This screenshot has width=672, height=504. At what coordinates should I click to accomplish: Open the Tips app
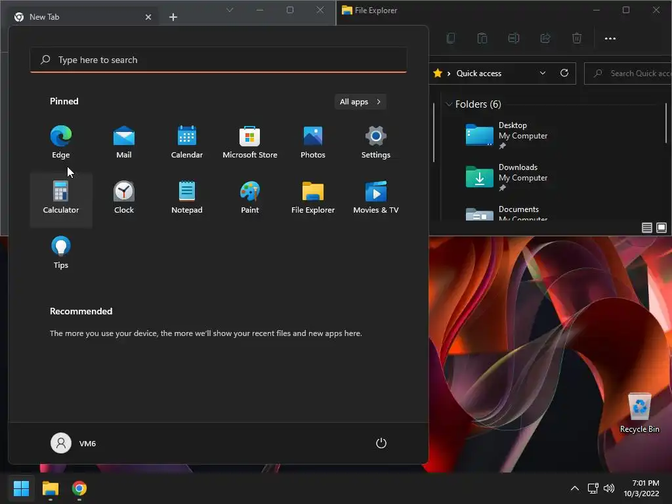[x=61, y=253]
